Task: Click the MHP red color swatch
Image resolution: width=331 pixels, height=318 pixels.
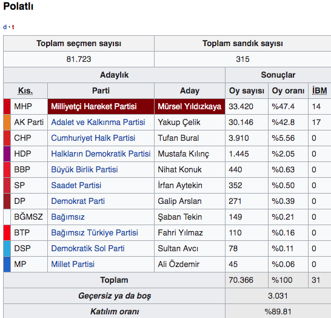Action: click(7, 106)
